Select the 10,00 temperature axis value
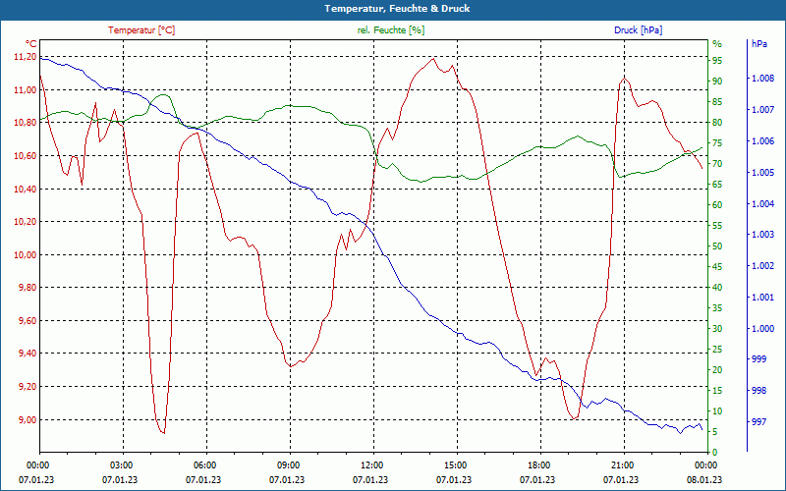The image size is (786, 491). tap(26, 255)
